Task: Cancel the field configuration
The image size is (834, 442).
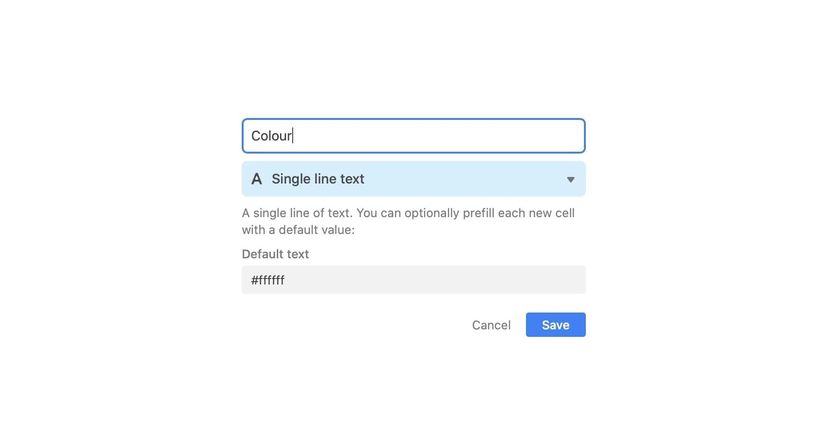Action: (x=491, y=325)
